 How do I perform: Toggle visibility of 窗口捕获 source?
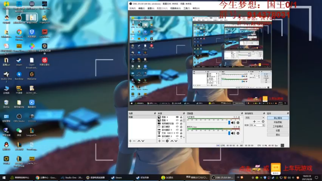click(x=177, y=127)
